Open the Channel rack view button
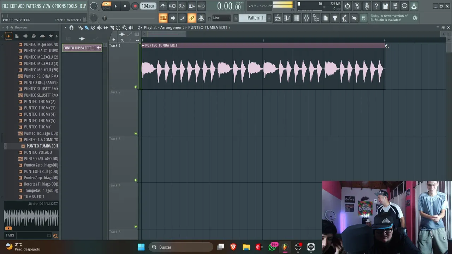 pos(297,18)
